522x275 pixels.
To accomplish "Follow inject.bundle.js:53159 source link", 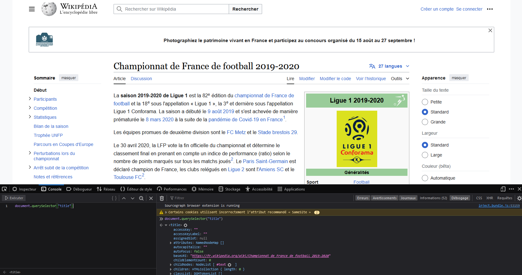I will pyautogui.click(x=499, y=206).
